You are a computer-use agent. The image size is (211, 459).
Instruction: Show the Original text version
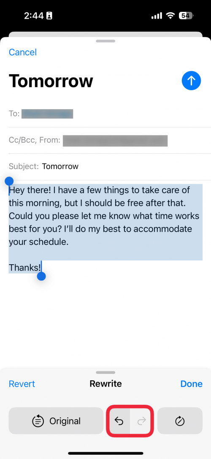(56, 421)
